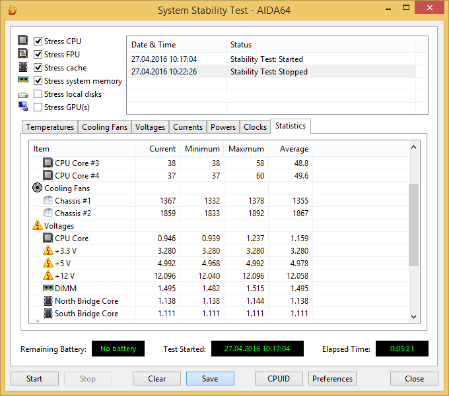Click the Elapsed Time value 0:05:21
449x396 pixels.
(401, 349)
